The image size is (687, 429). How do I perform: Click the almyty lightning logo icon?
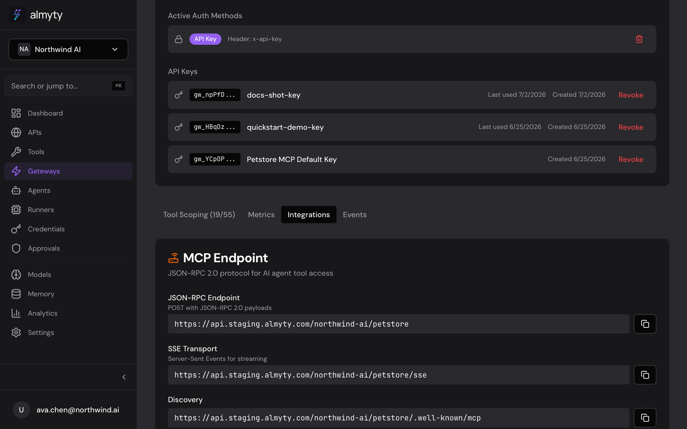click(x=17, y=15)
